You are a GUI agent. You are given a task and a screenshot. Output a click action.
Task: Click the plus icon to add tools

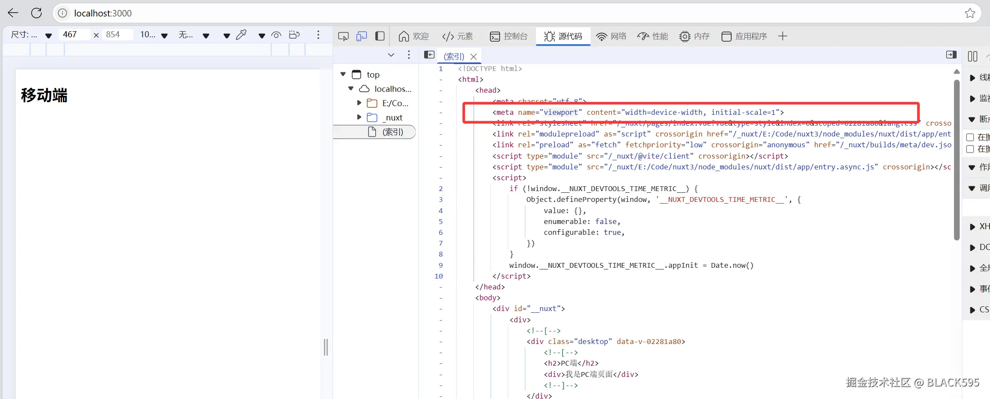(x=783, y=36)
